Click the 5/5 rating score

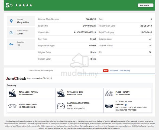click(9, 5)
